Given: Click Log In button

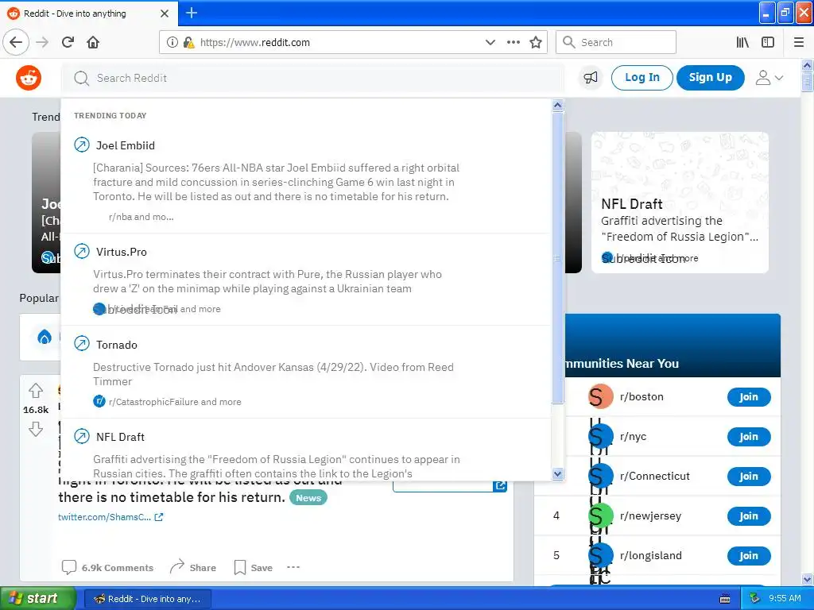Looking at the screenshot, I should (642, 78).
